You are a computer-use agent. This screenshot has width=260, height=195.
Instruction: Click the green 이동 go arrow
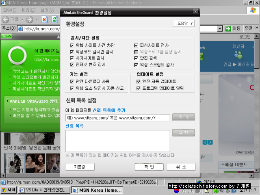coord(228,28)
